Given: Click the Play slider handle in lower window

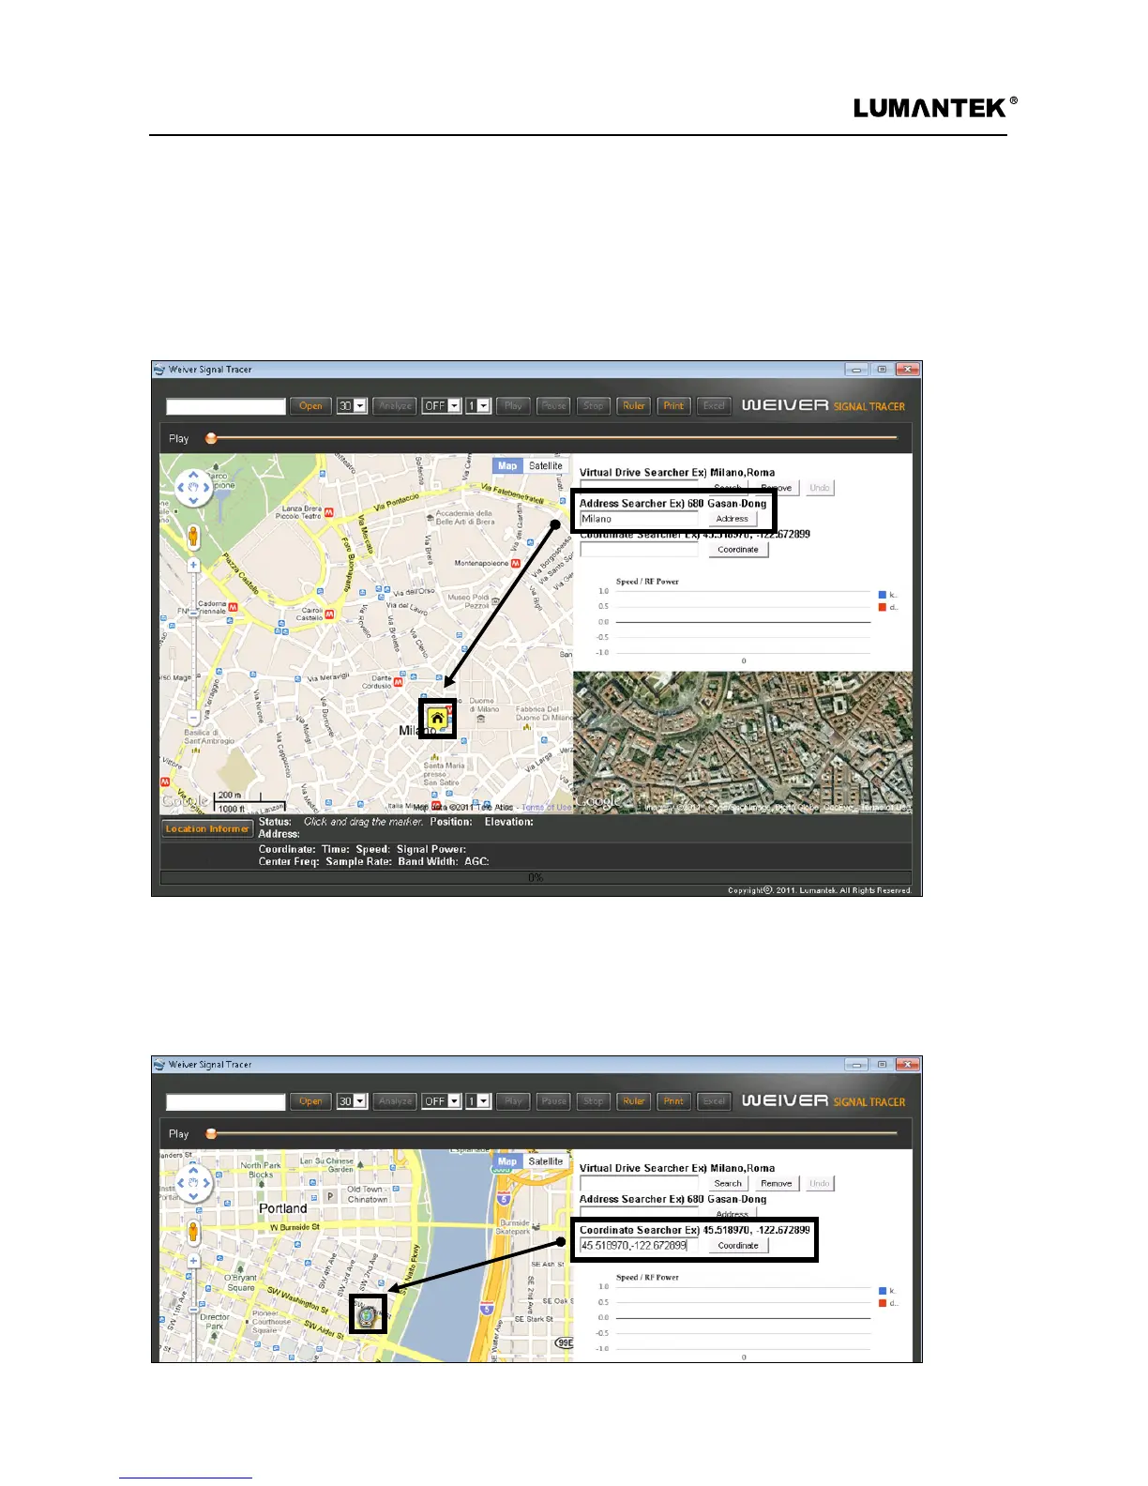Looking at the screenshot, I should coord(211,1133).
